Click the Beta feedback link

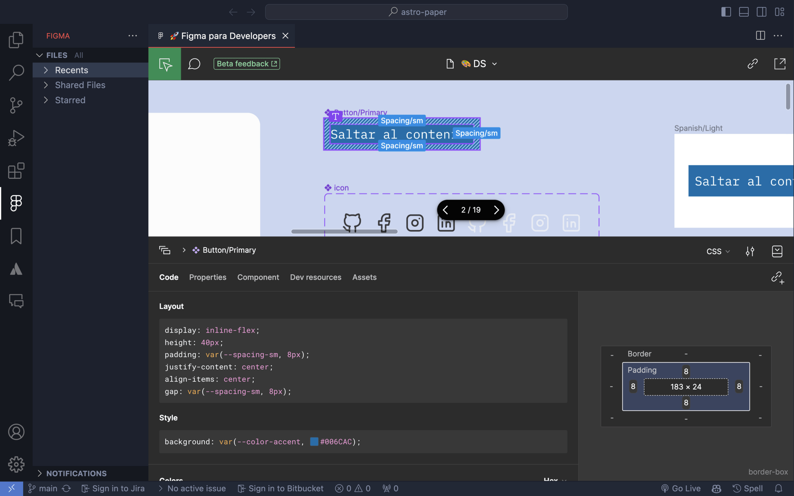coord(247,64)
